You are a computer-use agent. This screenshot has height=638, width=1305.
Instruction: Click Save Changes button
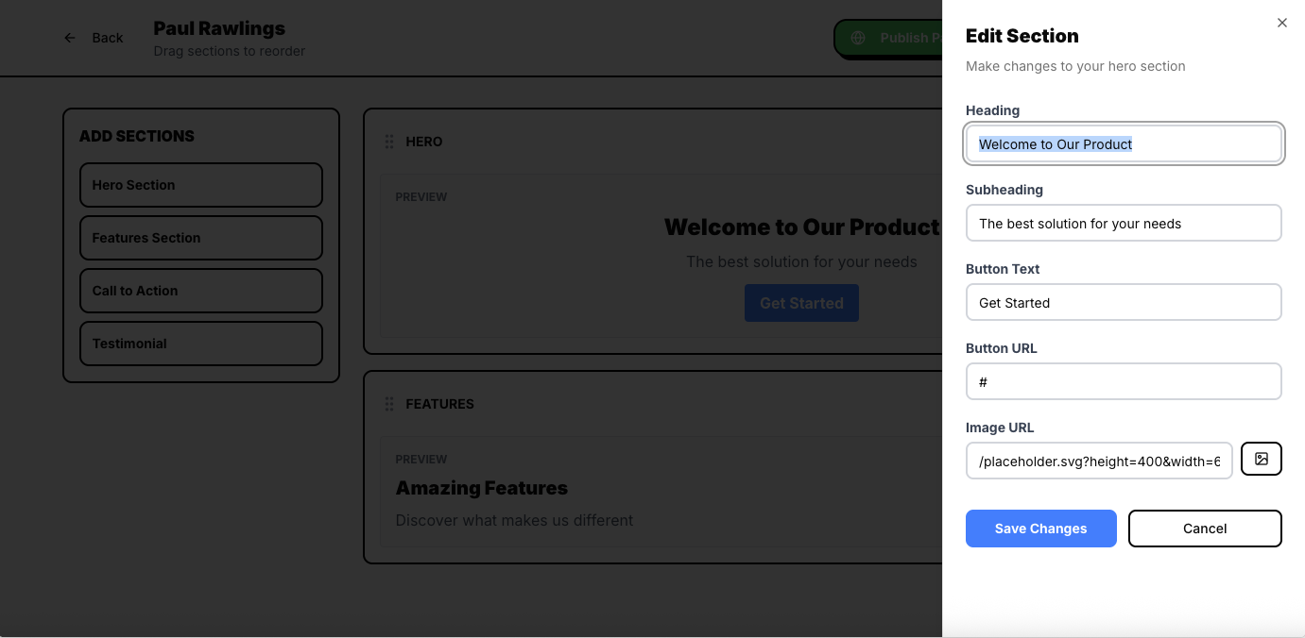click(1040, 529)
